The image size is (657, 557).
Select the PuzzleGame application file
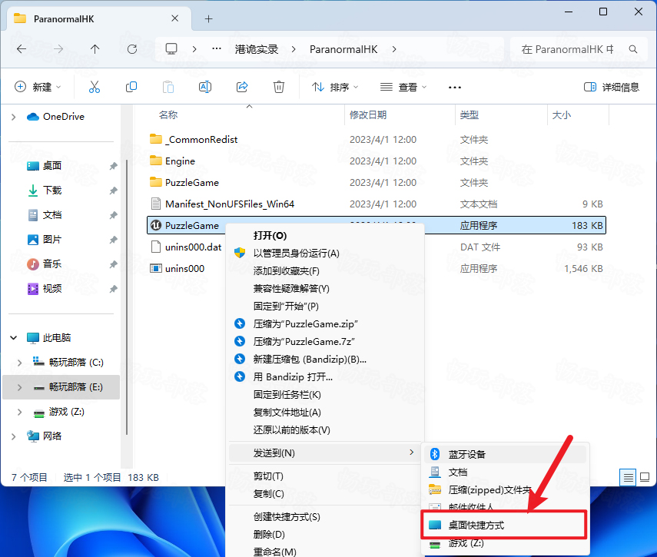(377, 225)
